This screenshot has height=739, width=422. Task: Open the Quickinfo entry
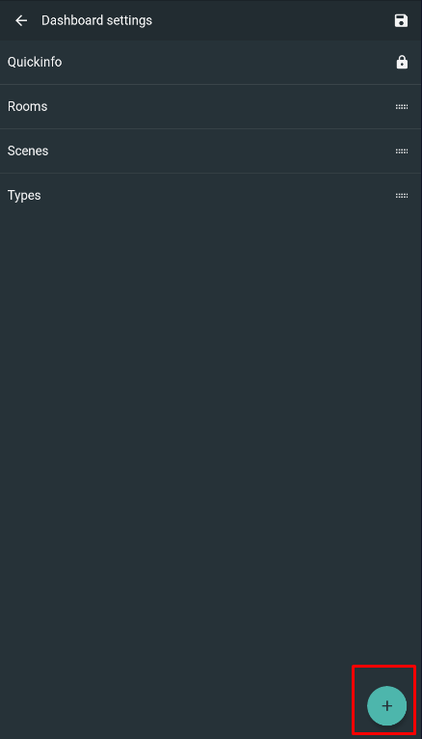(211, 62)
